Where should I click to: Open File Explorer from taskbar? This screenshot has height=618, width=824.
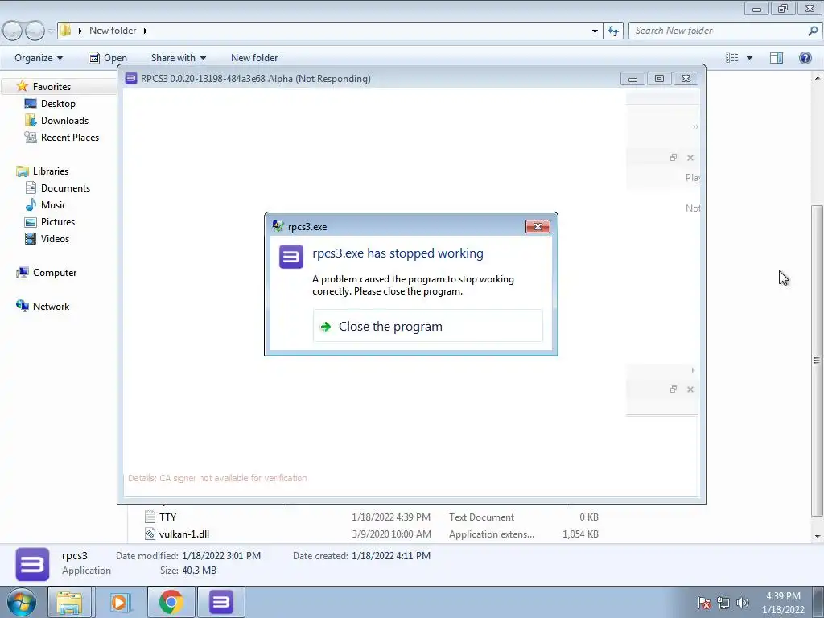(69, 602)
